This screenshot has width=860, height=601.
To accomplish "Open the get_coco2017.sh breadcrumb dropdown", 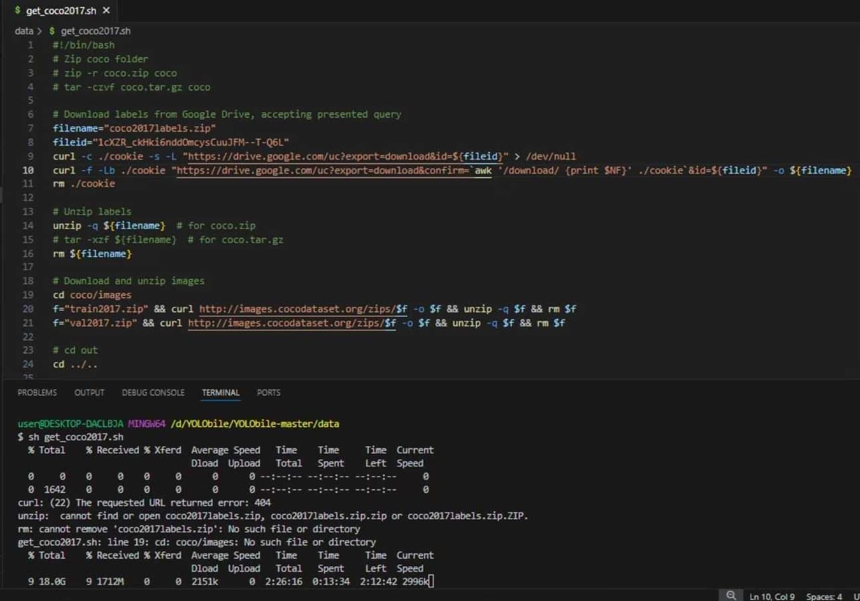I will (x=95, y=31).
